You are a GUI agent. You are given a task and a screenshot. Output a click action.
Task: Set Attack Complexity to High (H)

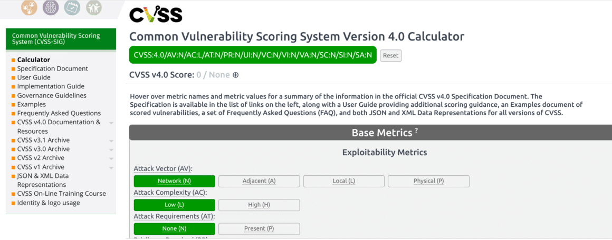[259, 205]
